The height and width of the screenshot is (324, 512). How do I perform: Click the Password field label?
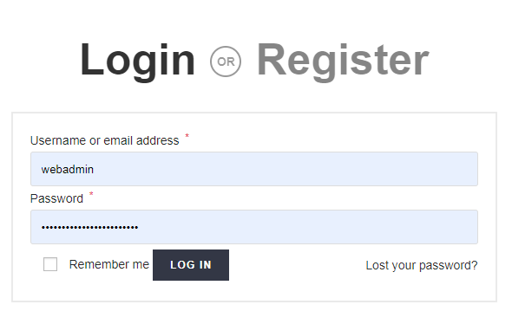pyautogui.click(x=56, y=198)
